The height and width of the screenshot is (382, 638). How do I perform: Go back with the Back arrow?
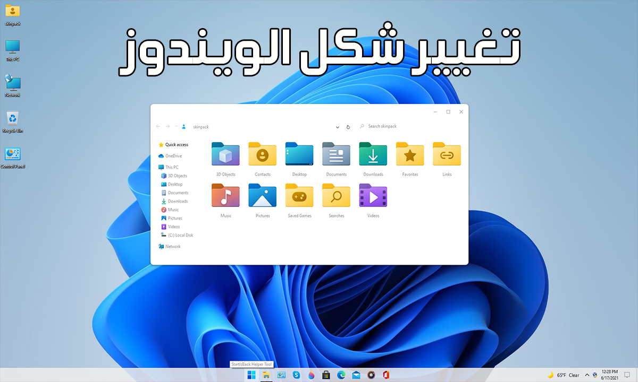[158, 126]
